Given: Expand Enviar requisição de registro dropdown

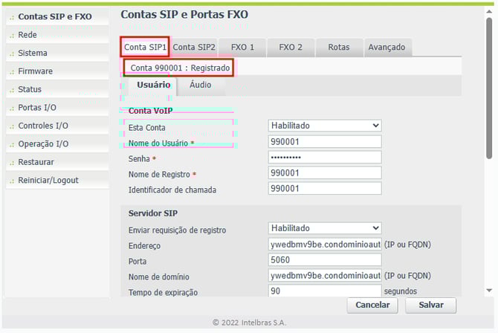Looking at the screenshot, I should point(324,228).
